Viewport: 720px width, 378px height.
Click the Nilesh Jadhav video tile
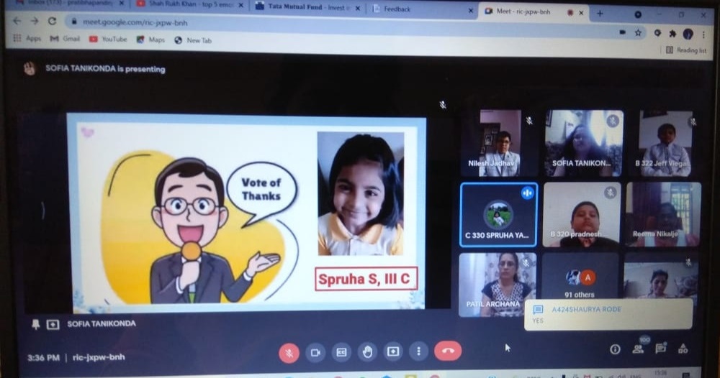(x=498, y=143)
